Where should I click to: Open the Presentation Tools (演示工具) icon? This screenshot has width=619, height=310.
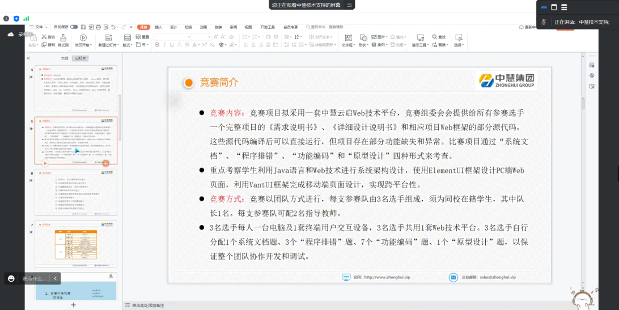coord(420,37)
